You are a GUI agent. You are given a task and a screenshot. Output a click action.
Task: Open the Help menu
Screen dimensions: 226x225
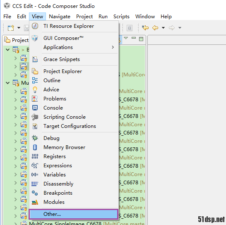pos(166,17)
